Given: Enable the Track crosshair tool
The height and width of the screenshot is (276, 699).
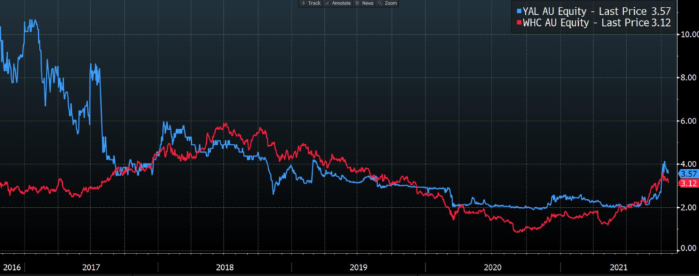Looking at the screenshot, I should click(311, 3).
